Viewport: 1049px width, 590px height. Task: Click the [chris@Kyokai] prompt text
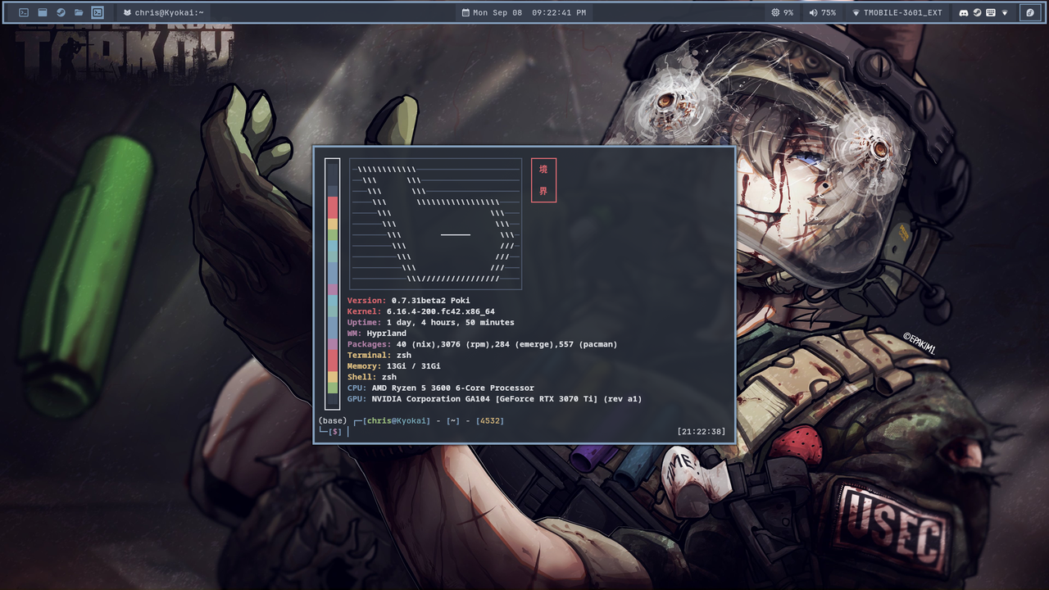click(397, 420)
